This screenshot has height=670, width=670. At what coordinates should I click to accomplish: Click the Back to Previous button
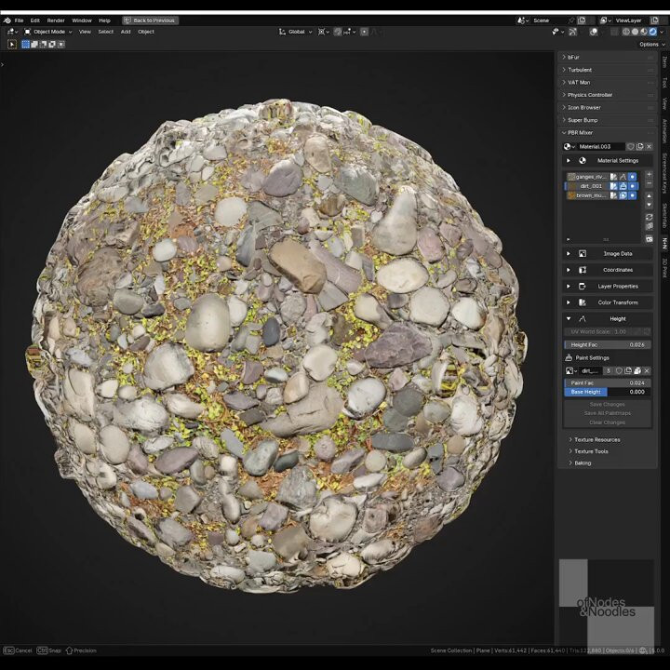click(x=150, y=20)
